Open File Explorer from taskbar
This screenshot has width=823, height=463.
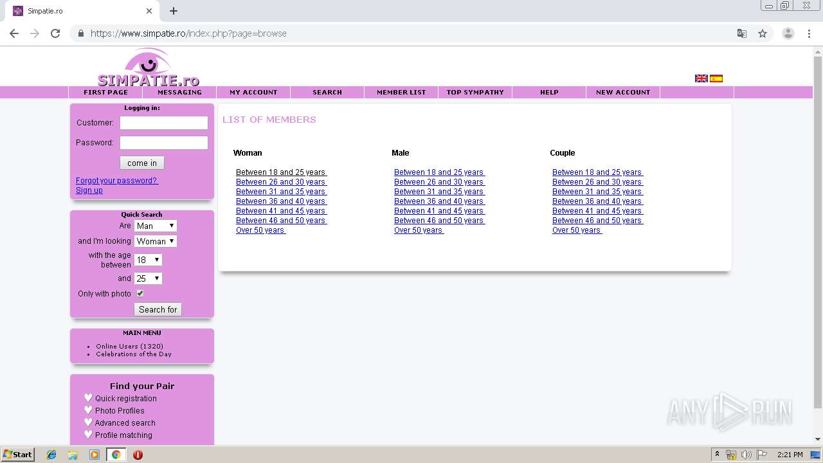73,455
